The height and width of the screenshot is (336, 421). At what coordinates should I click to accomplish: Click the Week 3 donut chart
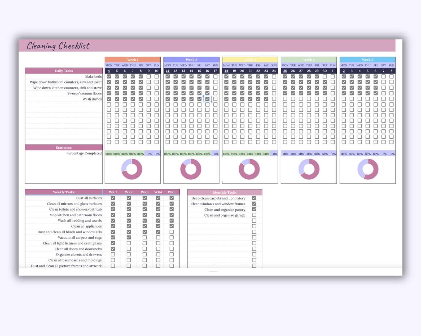249,169
